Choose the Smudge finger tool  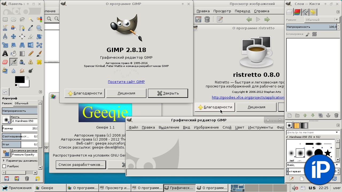tap(22, 71)
